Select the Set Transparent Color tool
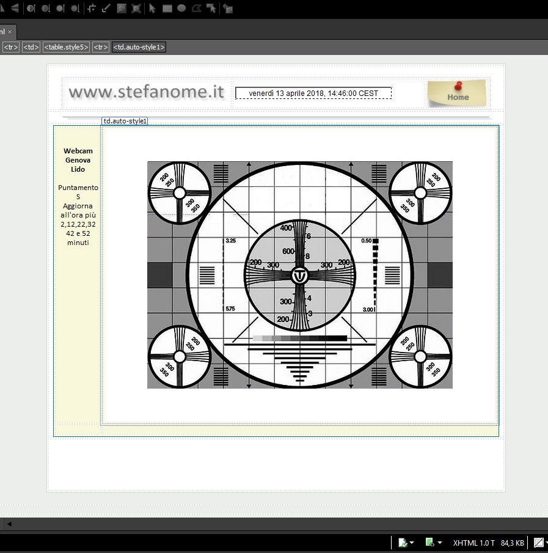This screenshot has width=548, height=553. [106, 9]
